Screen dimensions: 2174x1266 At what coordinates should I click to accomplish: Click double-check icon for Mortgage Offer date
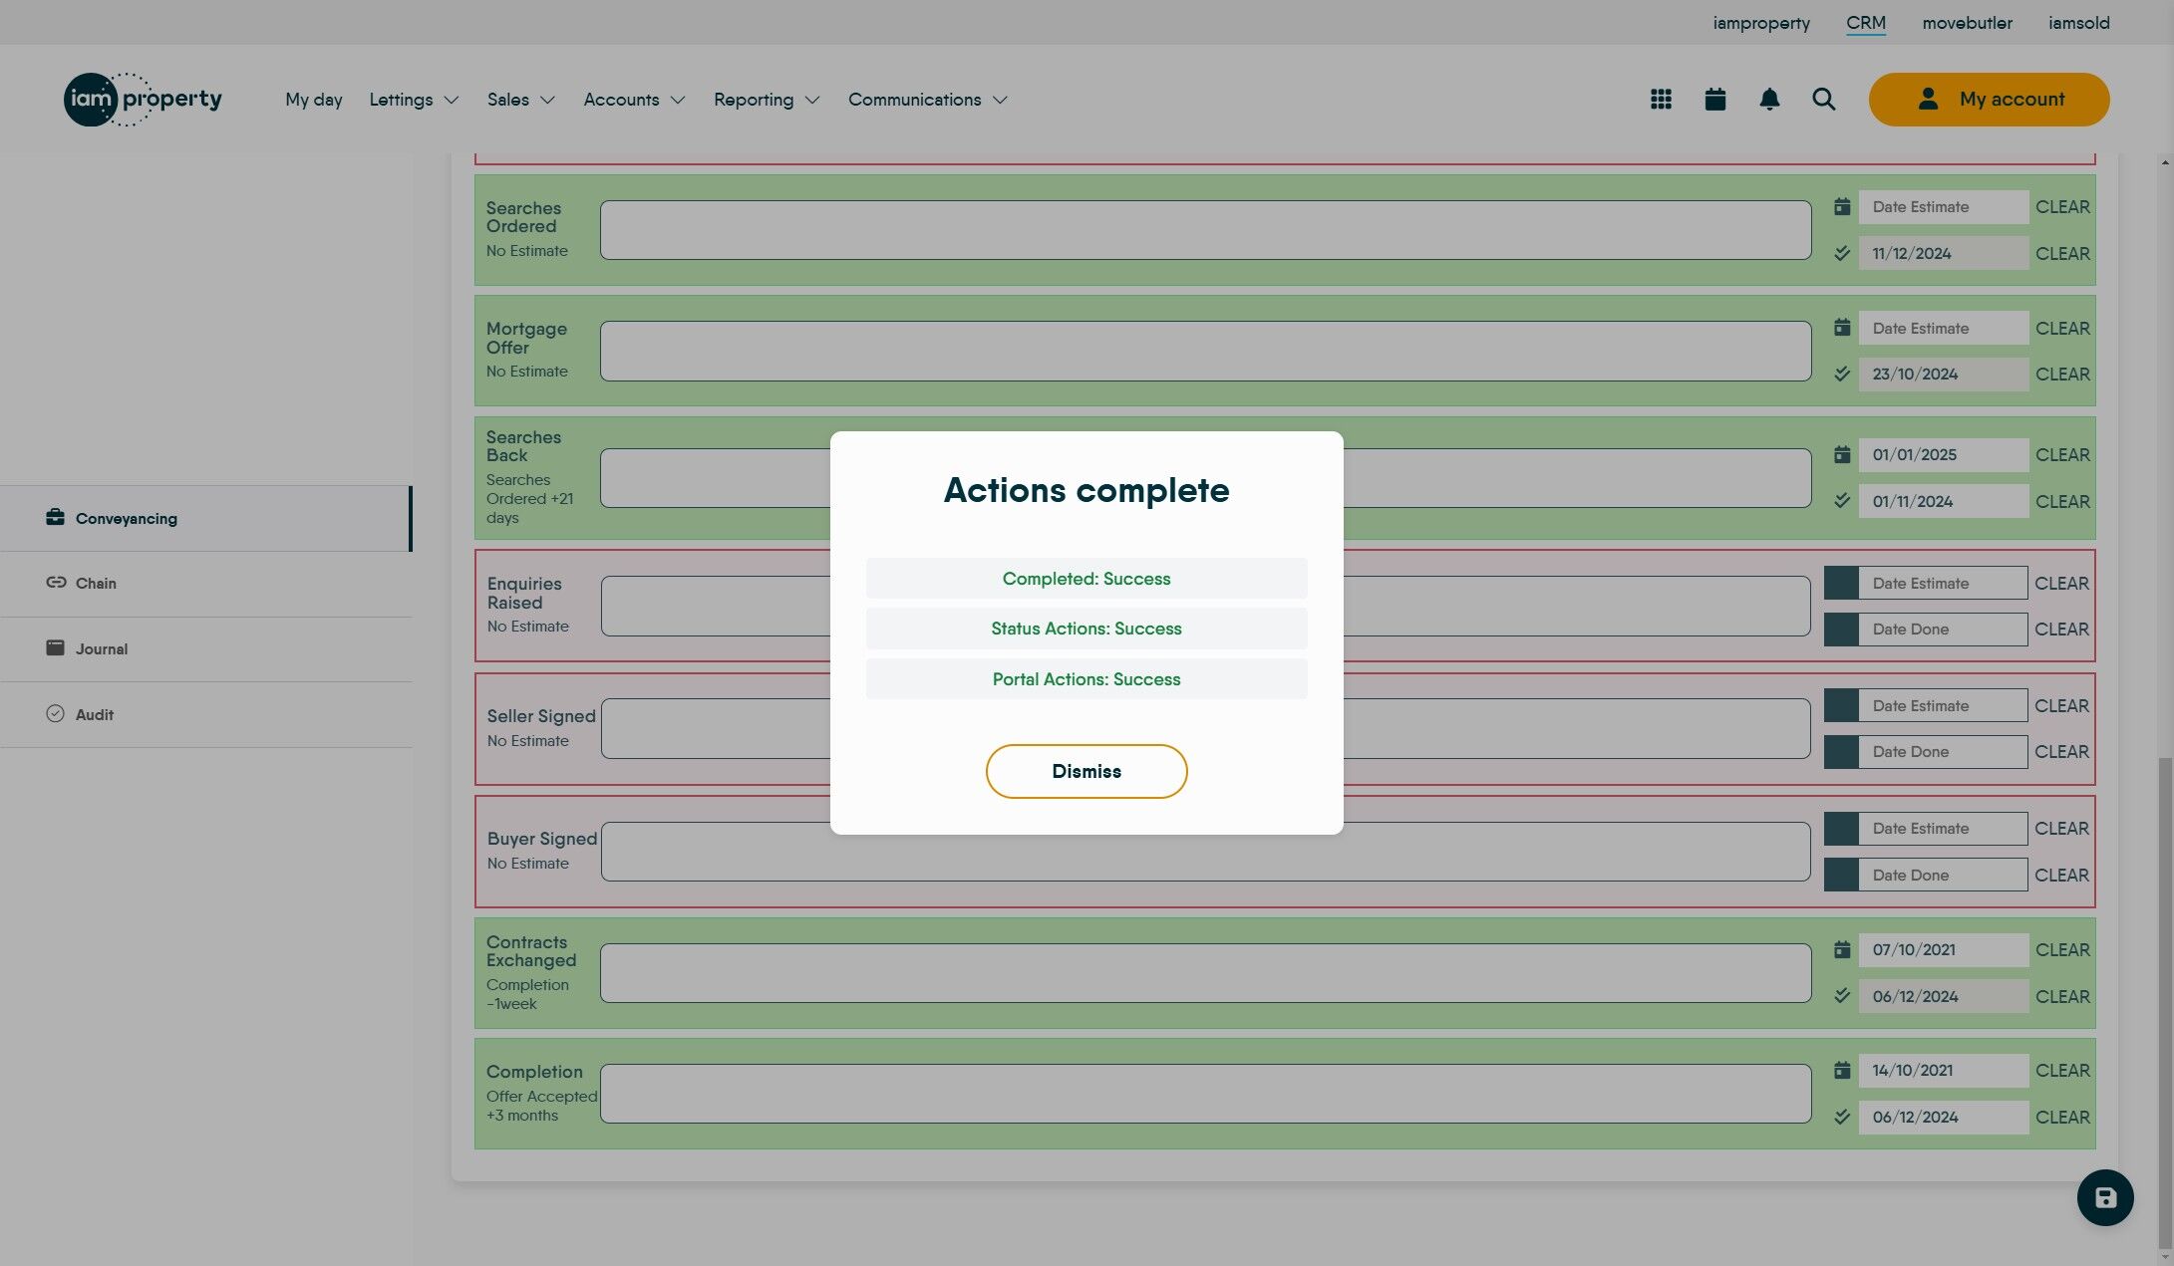point(1842,375)
